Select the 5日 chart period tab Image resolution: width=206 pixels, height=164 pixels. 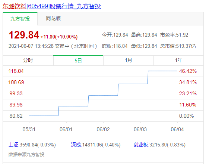click(x=78, y=61)
